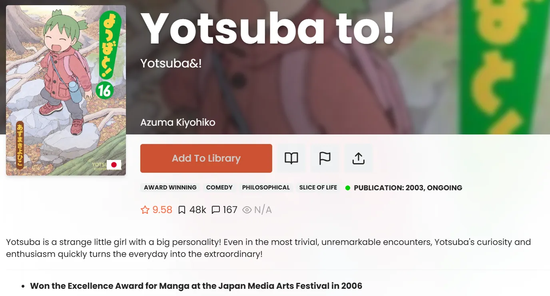Click the Excellence Award bullet line

(x=196, y=286)
